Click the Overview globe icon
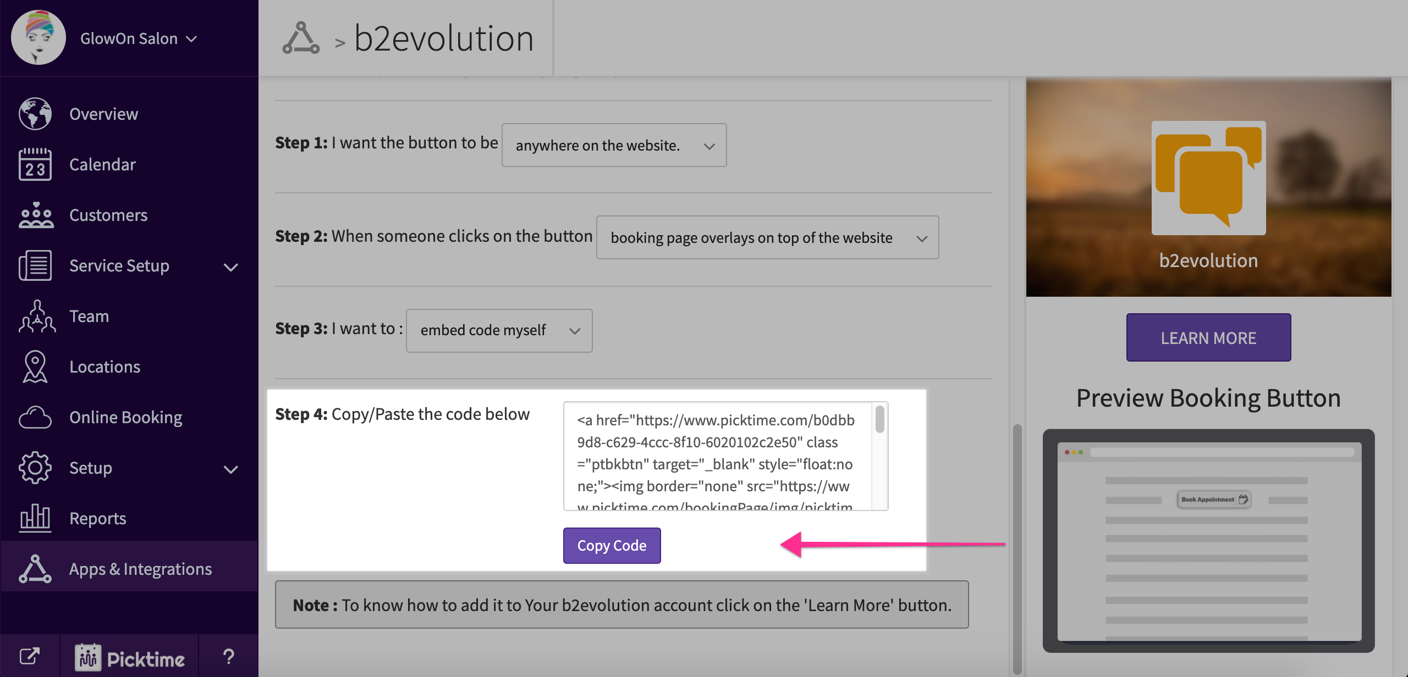Viewport: 1408px width, 677px height. point(35,114)
